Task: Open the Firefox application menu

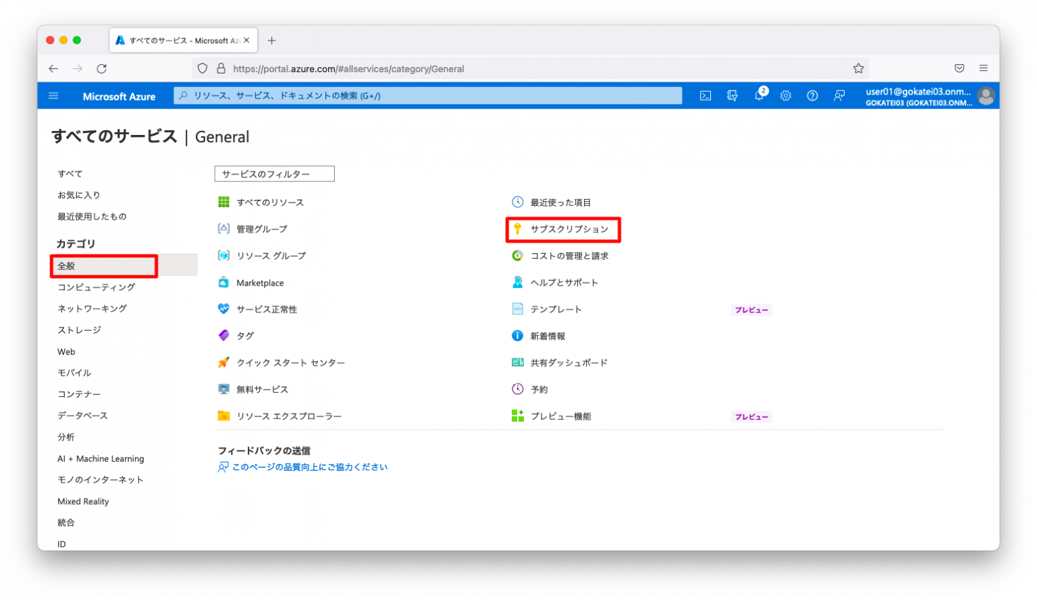Action: (x=984, y=68)
